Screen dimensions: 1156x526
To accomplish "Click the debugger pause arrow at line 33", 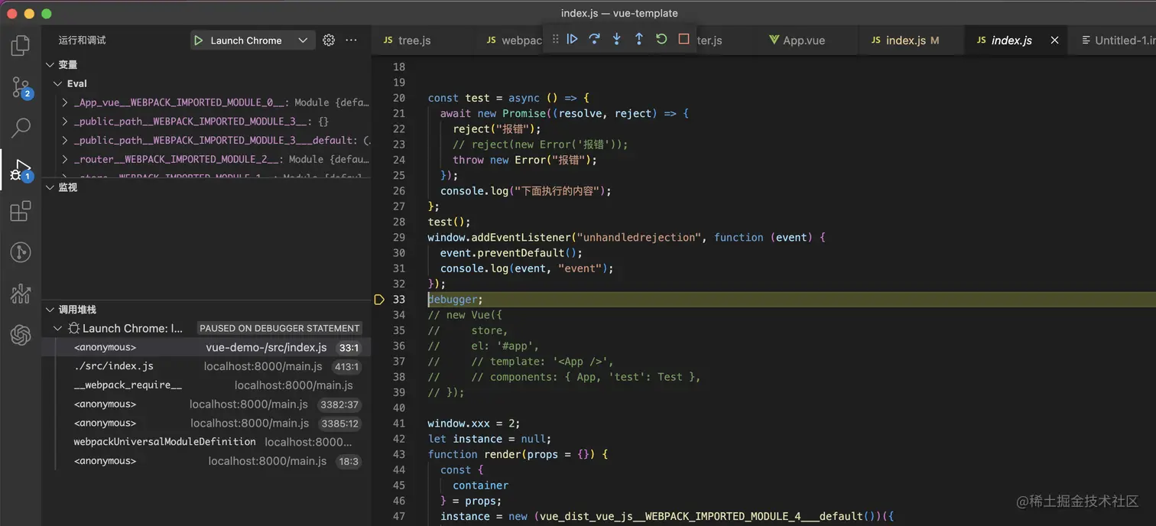I will click(379, 300).
